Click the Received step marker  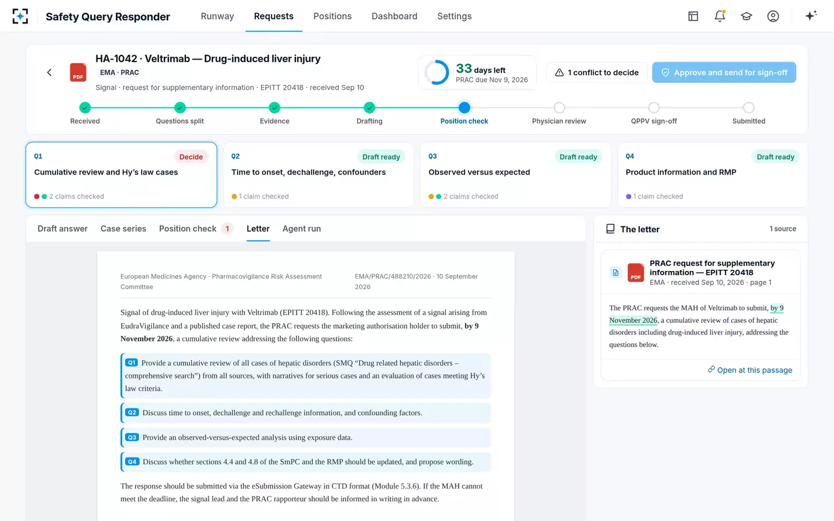85,108
